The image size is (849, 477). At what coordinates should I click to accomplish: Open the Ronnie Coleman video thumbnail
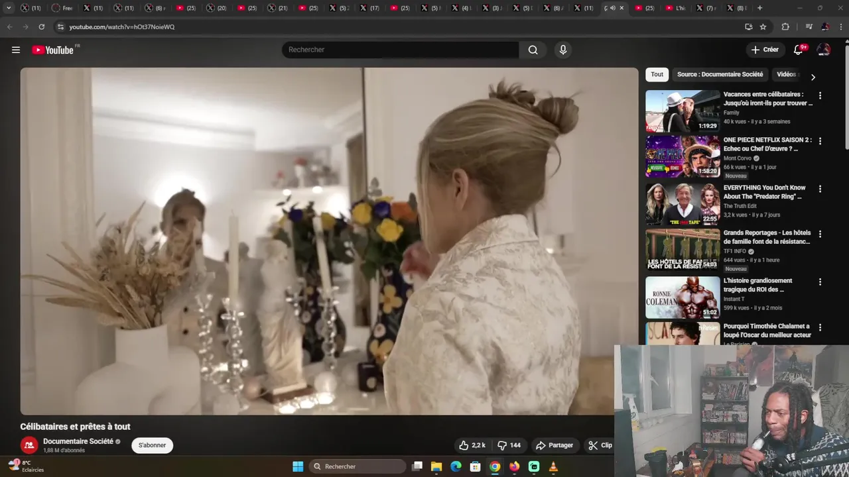[683, 297]
